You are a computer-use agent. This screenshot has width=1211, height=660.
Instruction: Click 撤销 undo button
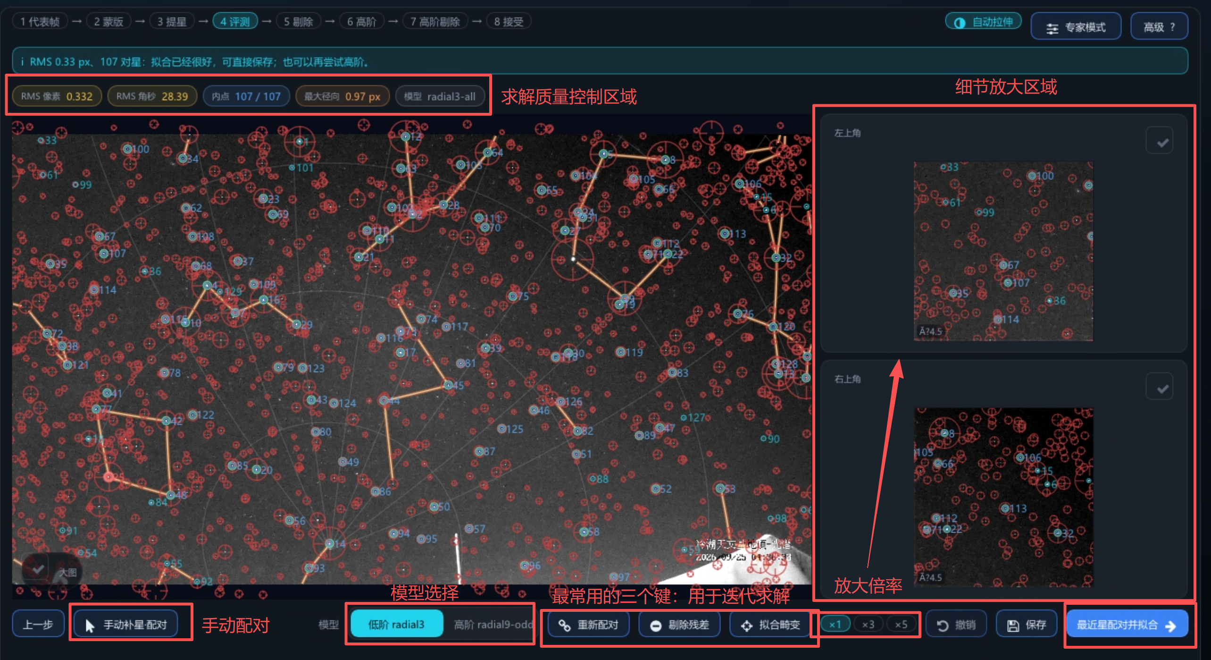(956, 624)
